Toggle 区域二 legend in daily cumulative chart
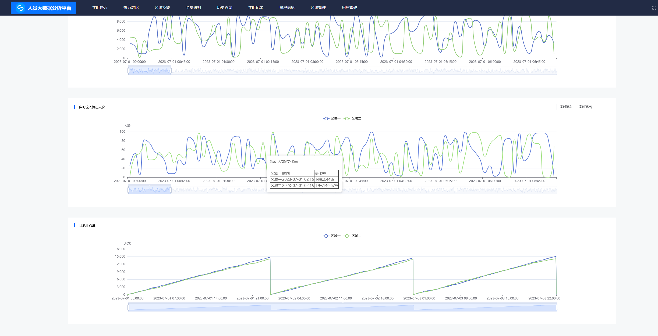The height and width of the screenshot is (336, 658). [x=352, y=236]
